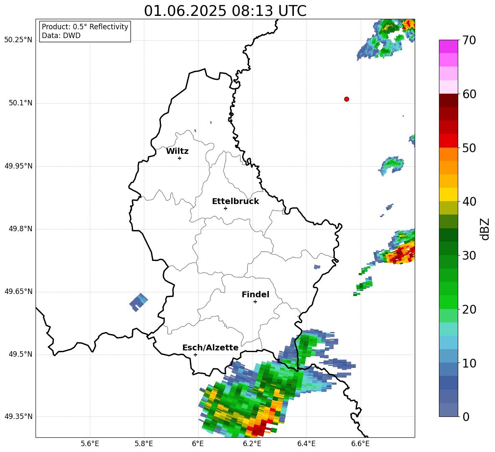Click the dBZ colorbar axis label
Screen dimensions: 495x452
click(485, 229)
